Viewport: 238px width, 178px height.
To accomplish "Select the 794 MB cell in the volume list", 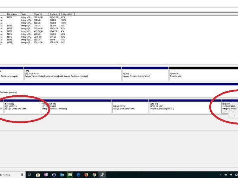I will click(x=37, y=26).
